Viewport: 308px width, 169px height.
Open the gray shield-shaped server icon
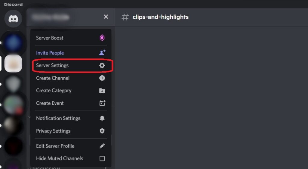pos(13,84)
